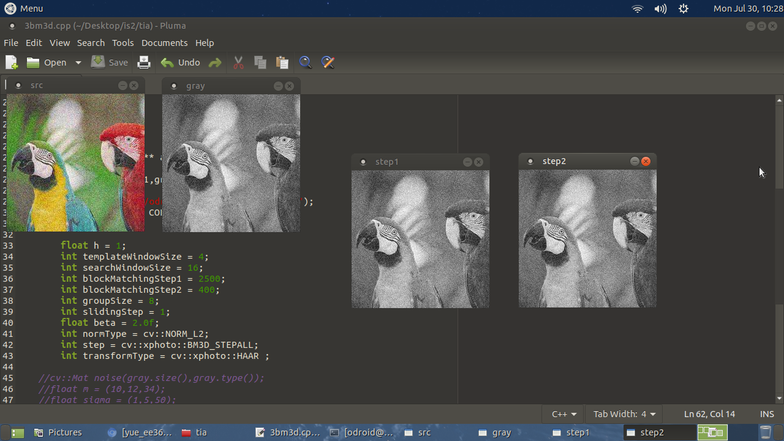Print the document via the printer icon
784x441 pixels.
[143, 62]
